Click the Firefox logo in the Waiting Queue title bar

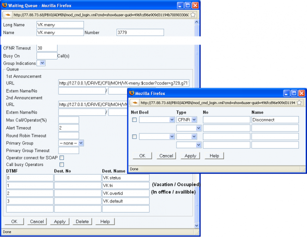(4, 5)
